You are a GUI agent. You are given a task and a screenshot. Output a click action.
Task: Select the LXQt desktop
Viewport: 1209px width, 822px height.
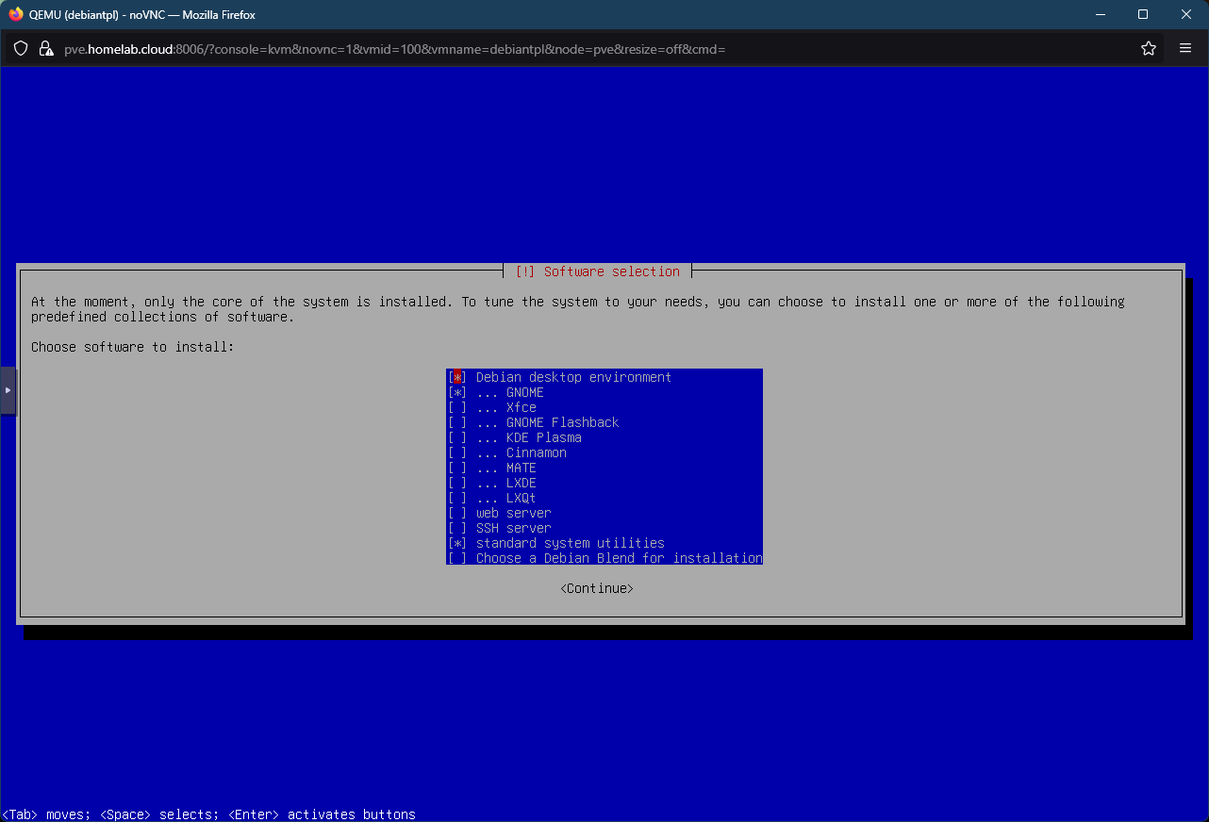(x=457, y=498)
